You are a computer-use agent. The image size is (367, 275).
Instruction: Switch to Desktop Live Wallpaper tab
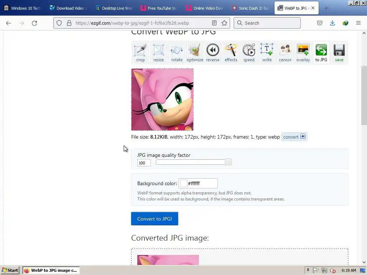pos(114,8)
